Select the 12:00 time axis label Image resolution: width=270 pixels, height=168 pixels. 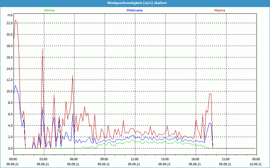[x=134, y=159]
